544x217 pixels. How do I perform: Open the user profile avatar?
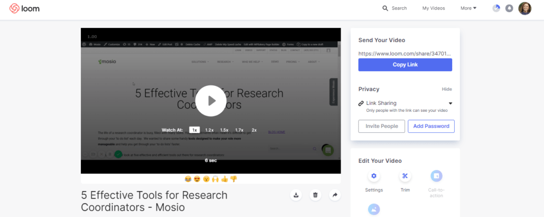(524, 8)
